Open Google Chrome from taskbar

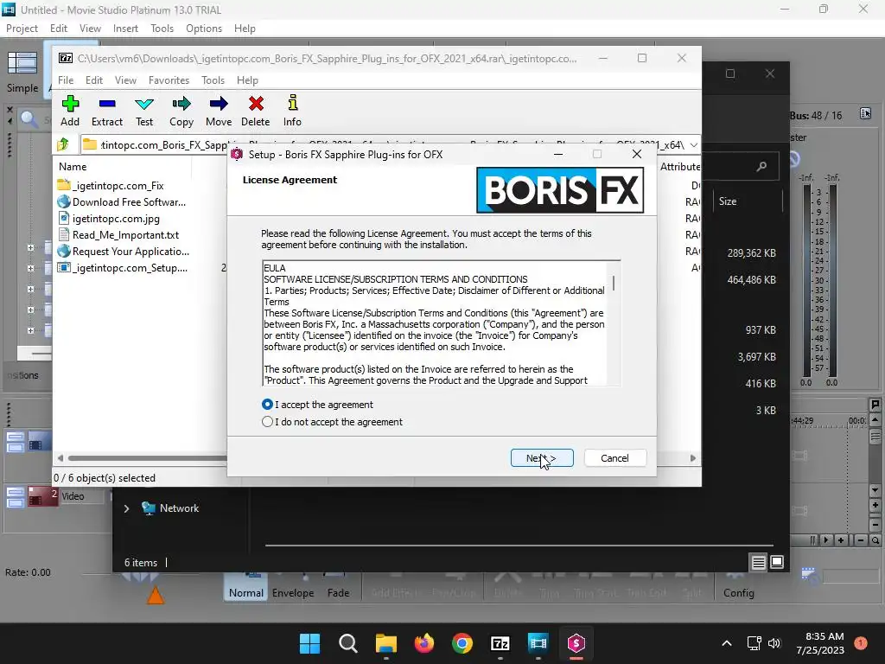pos(462,643)
